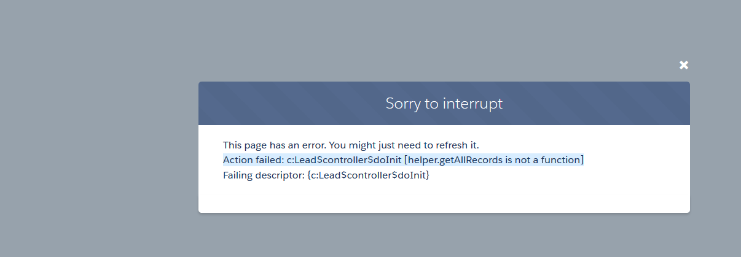
Task: Select the highlighted "Action failed:" label
Action: (x=253, y=160)
